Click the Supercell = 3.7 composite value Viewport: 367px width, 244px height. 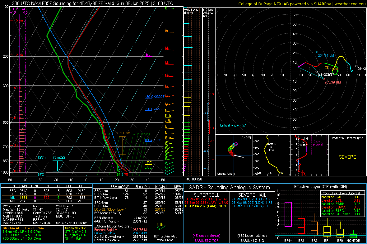75,228
